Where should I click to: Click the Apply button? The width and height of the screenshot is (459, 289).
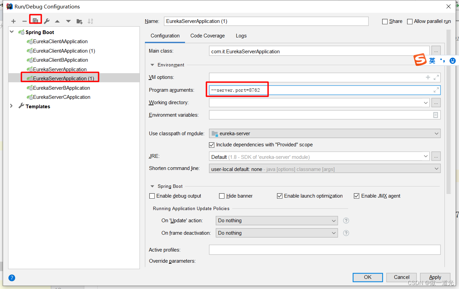coord(435,277)
